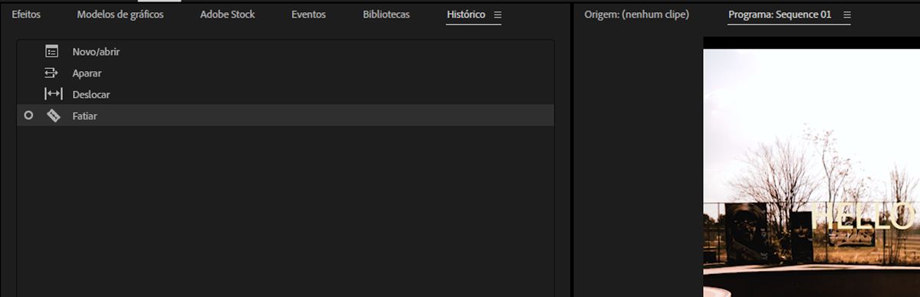This screenshot has width=920, height=297.
Task: Open the Modelos de gráficos tab
Action: 120,15
